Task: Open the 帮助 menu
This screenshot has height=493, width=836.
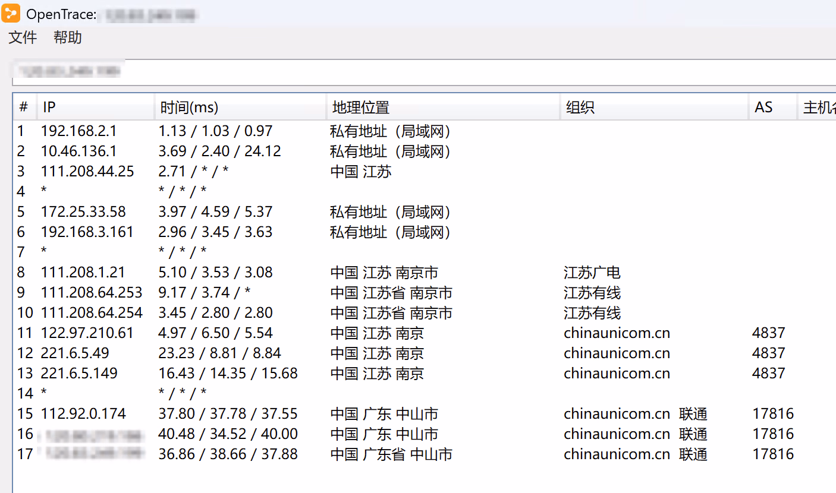Action: pyautogui.click(x=68, y=38)
